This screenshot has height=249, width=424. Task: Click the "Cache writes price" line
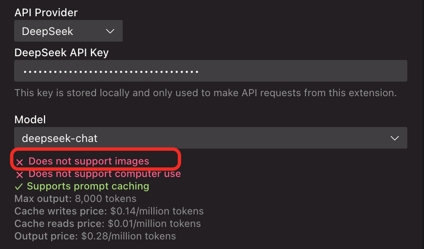click(x=109, y=211)
